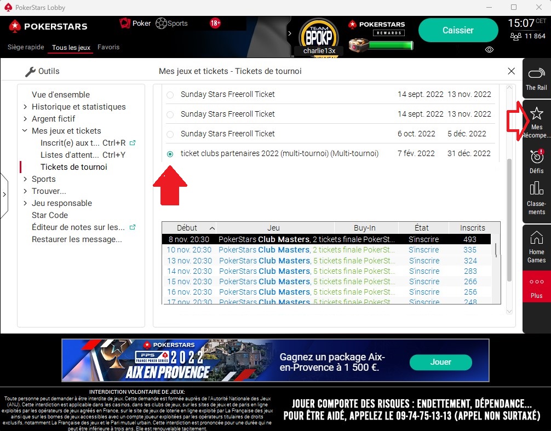Expand the left side panel chevron
The image size is (551, 431).
(4, 194)
